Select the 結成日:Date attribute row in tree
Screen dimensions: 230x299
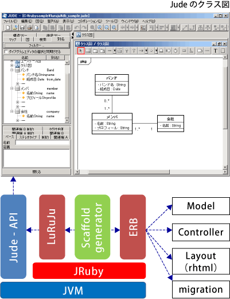click(x=41, y=79)
